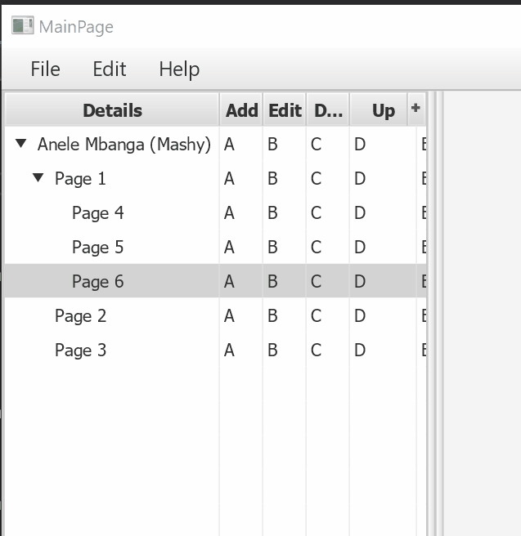Select the Page 4 row
This screenshot has height=536, width=521.
[x=97, y=213]
